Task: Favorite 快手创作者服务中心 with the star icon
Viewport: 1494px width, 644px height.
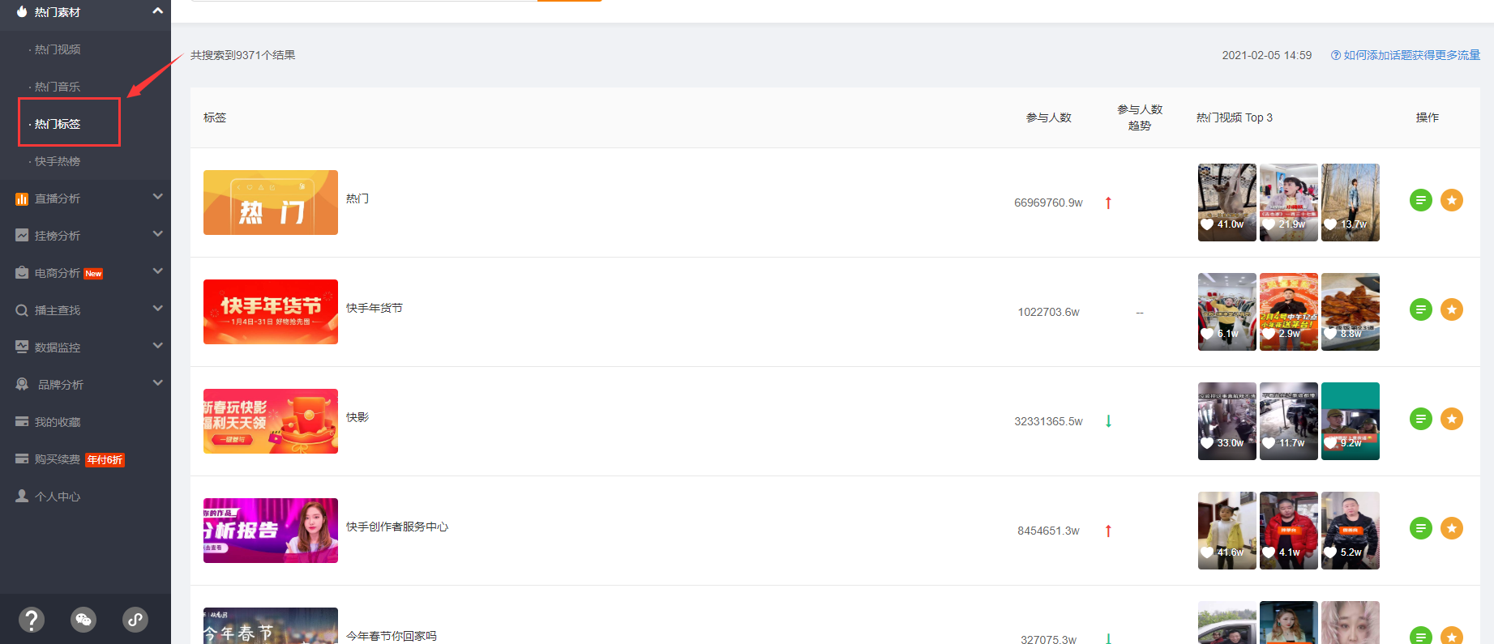Action: click(x=1452, y=528)
